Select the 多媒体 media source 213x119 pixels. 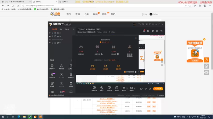coord(117,89)
